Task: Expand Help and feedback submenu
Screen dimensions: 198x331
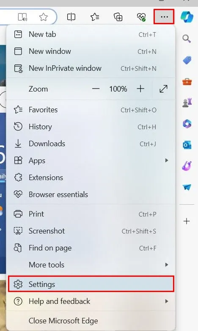Action: point(91,301)
